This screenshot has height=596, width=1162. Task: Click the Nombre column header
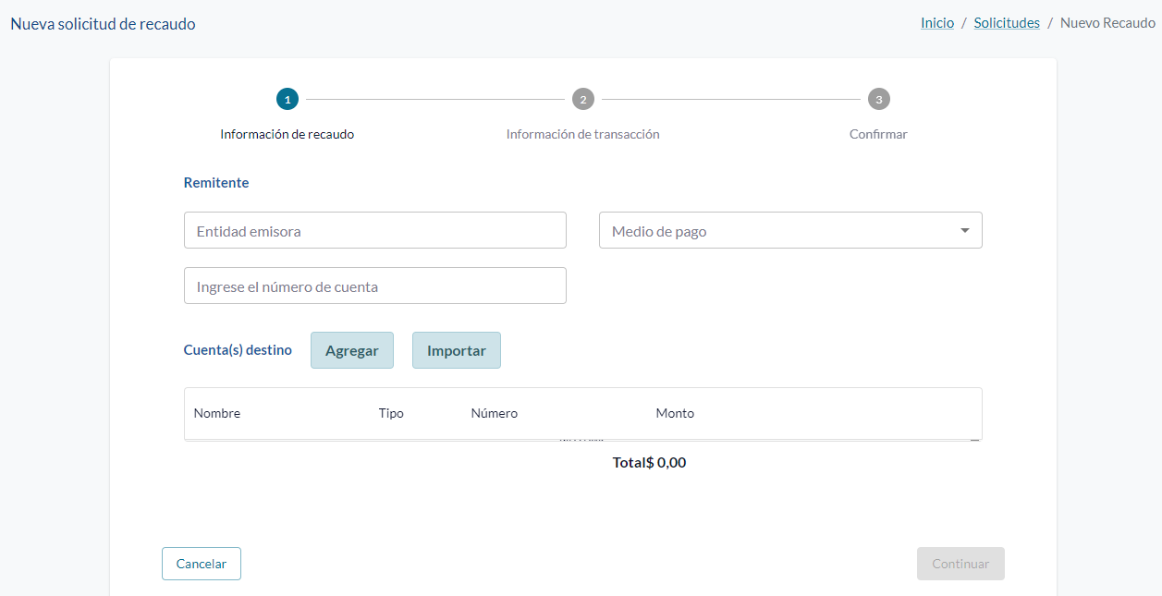click(217, 413)
